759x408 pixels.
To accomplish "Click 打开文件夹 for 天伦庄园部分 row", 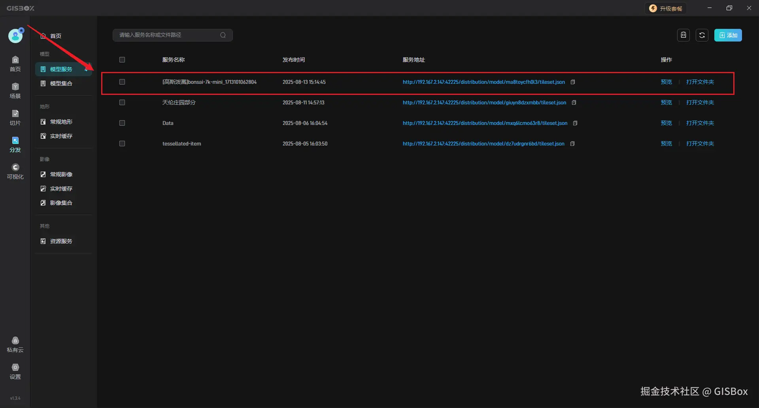I will coord(700,102).
